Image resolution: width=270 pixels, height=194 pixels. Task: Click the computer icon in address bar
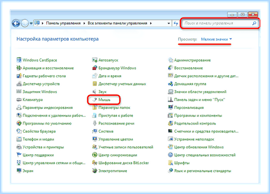click(x=37, y=23)
